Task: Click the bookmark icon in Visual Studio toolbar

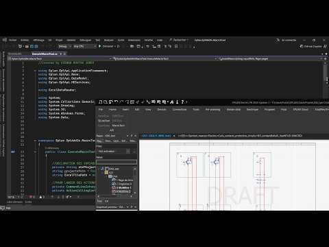Action: pyautogui.click(x=176, y=47)
